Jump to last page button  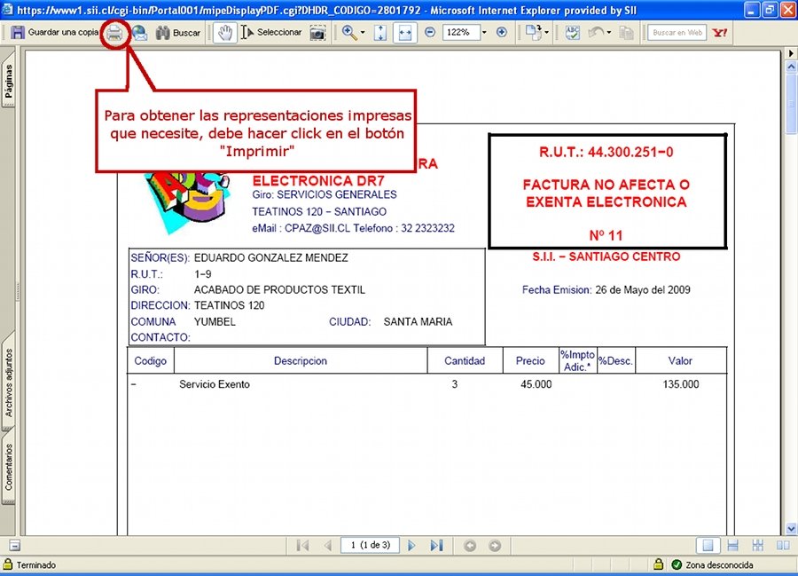436,545
